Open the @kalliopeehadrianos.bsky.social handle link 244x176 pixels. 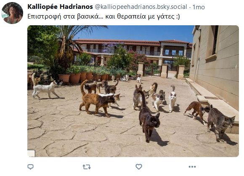[x=141, y=7]
